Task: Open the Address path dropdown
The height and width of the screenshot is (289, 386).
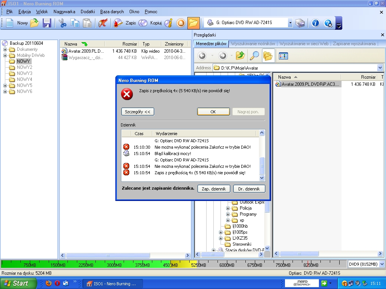Action: point(380,68)
